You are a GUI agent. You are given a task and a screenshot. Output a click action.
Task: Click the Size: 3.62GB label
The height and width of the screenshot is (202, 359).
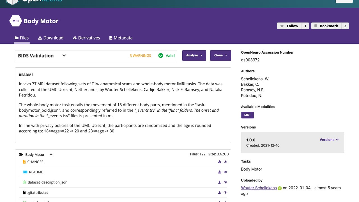(218, 154)
